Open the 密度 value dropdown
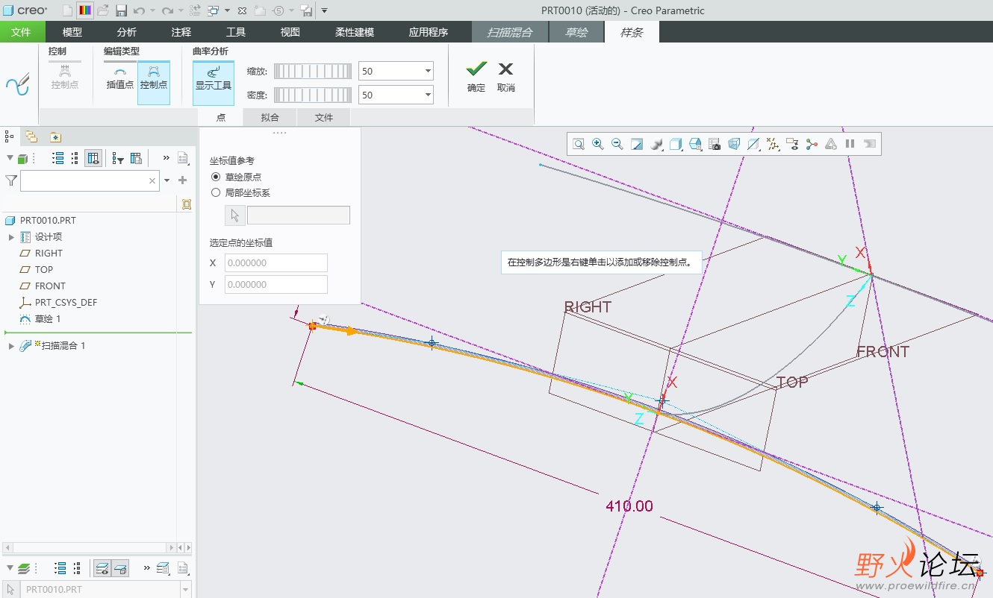The width and height of the screenshot is (993, 598). pyautogui.click(x=428, y=95)
